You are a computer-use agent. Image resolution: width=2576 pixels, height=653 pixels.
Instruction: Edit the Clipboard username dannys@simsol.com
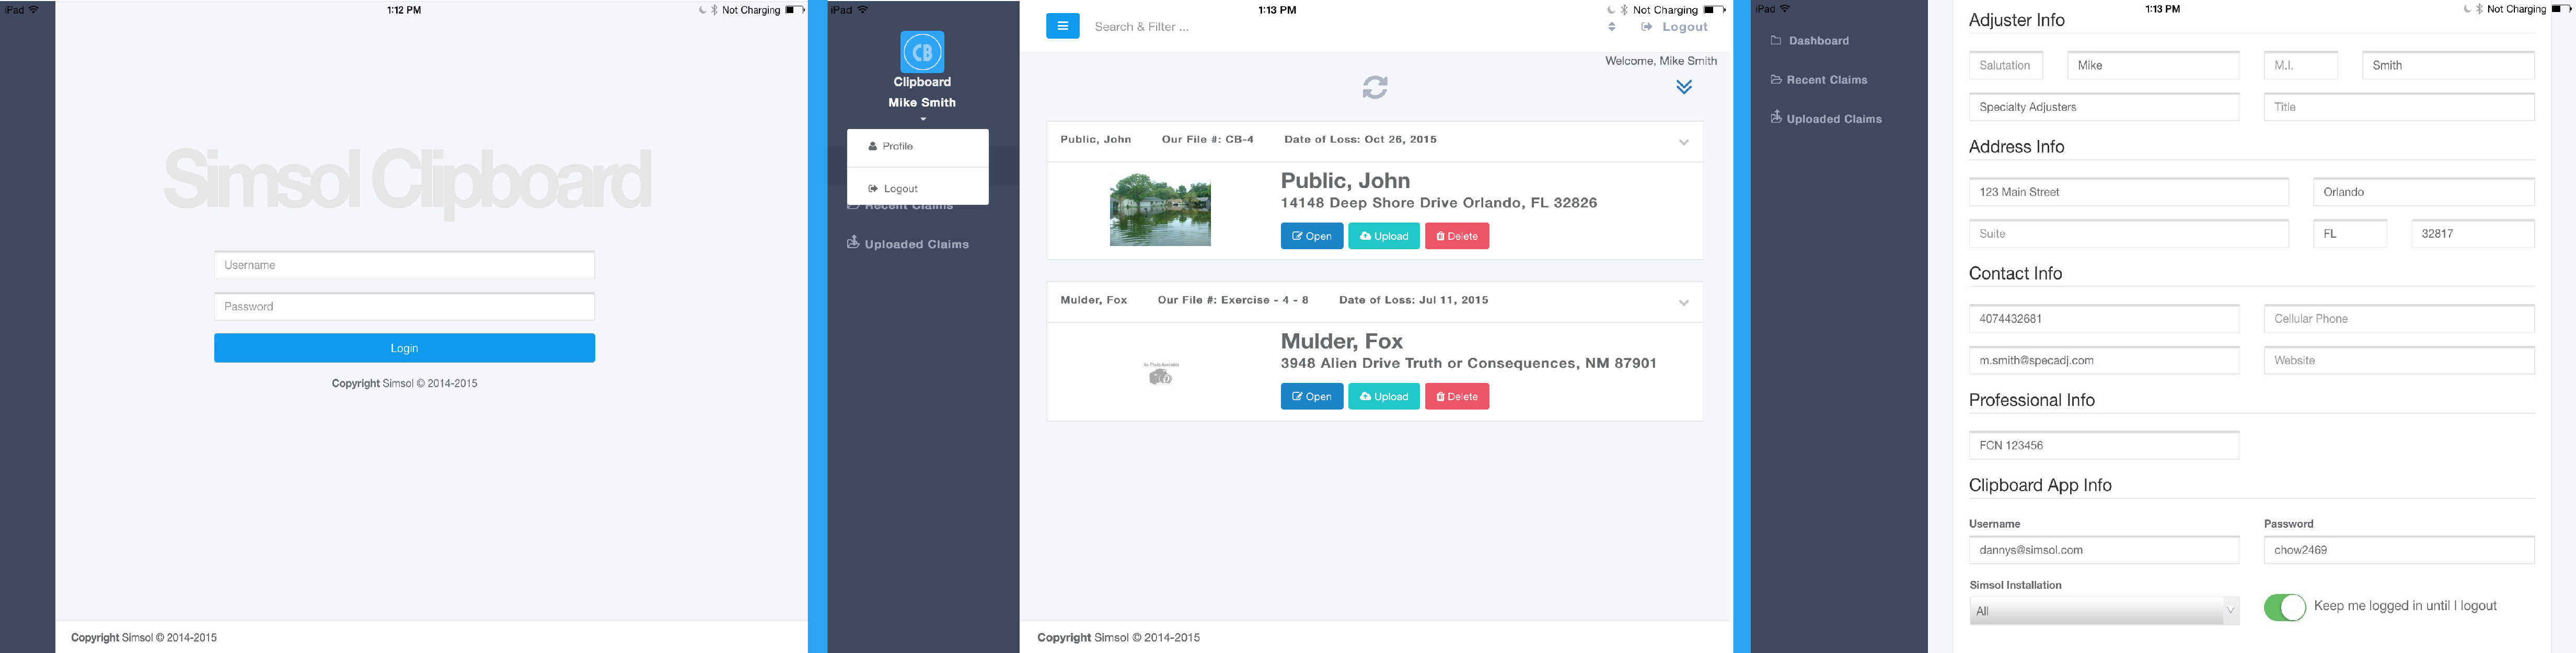[x=2103, y=550]
